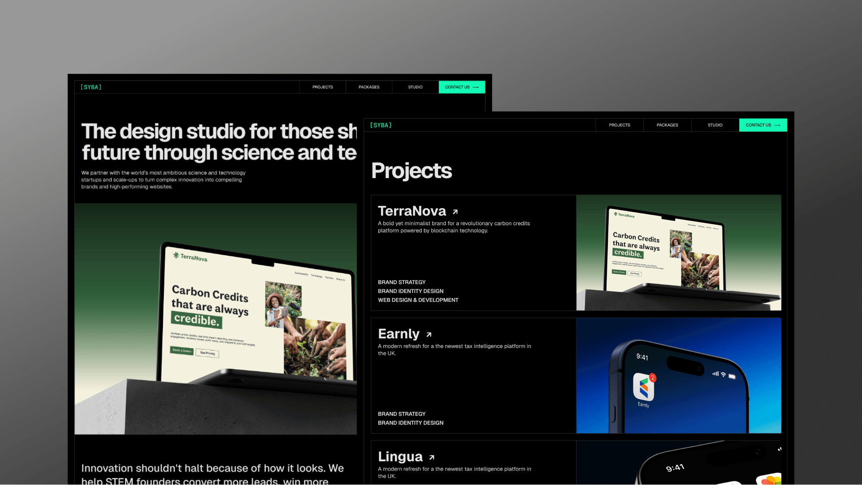Click the Projects page heading
This screenshot has height=485, width=862.
click(x=411, y=171)
